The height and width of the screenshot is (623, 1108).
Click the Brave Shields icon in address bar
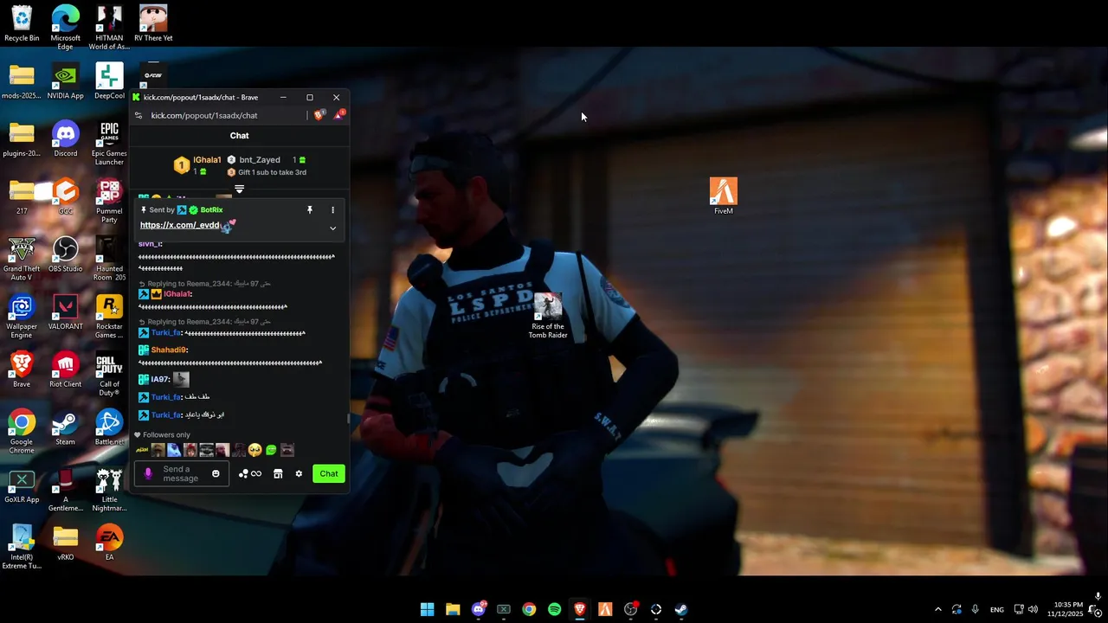pos(319,115)
